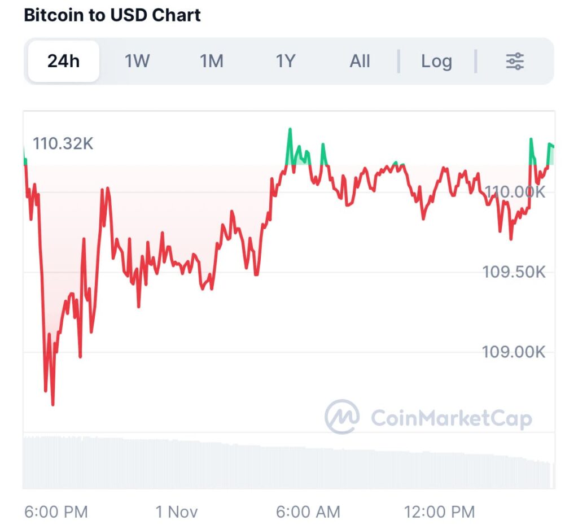The width and height of the screenshot is (578, 525).
Task: Click the Bitcoin to USD Chart heading
Action: click(x=112, y=15)
